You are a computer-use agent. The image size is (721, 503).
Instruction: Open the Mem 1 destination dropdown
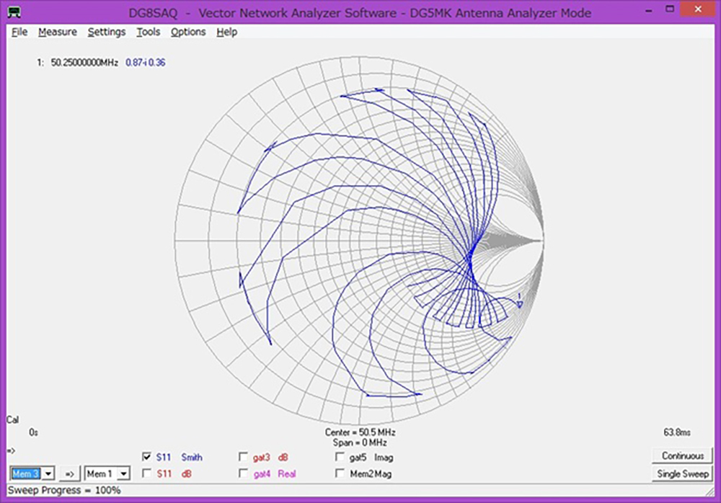(x=123, y=473)
